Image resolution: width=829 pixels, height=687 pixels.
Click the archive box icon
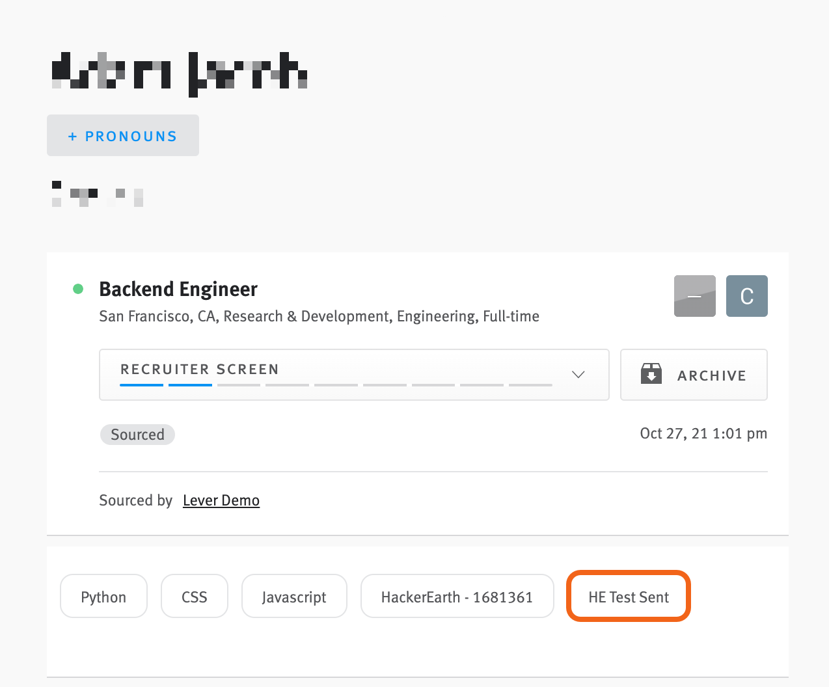(650, 373)
